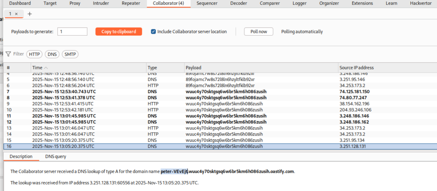Toggle the HTTP filter chip
The height and width of the screenshot is (191, 437).
tap(34, 54)
